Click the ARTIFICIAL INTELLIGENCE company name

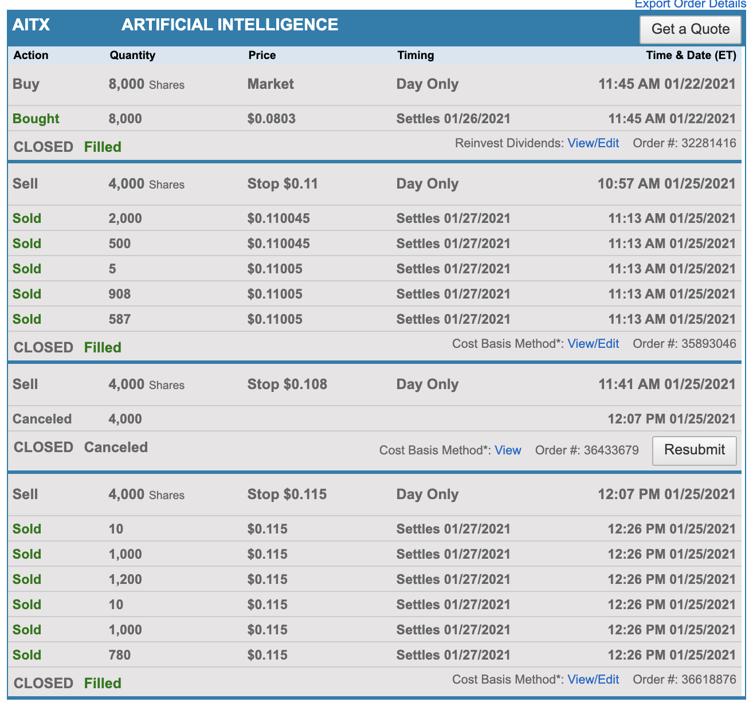pos(230,25)
